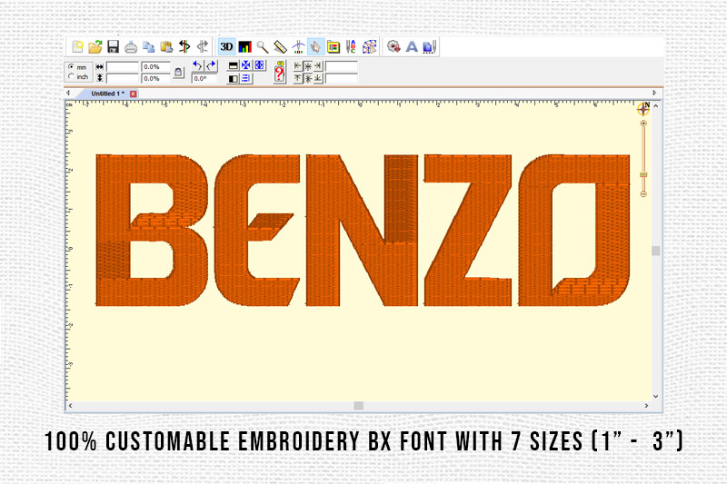Paste from clipboard with the Paste icon
727x484 pixels.
click(166, 47)
